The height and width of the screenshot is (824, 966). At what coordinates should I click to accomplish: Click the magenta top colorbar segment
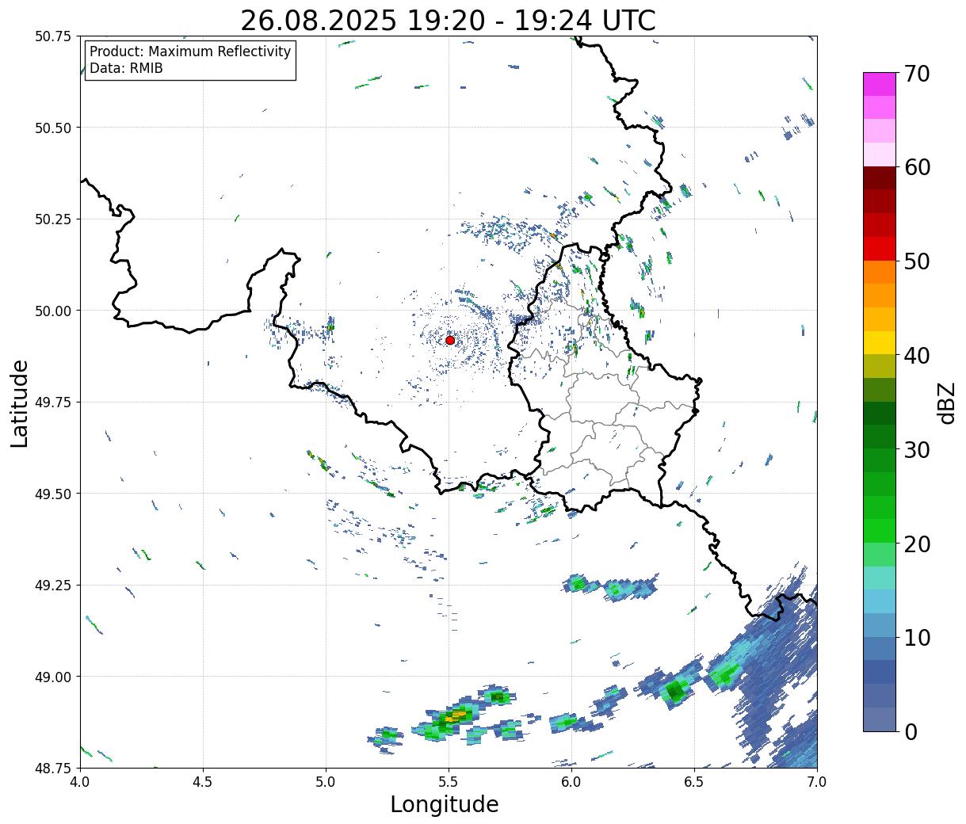[880, 84]
